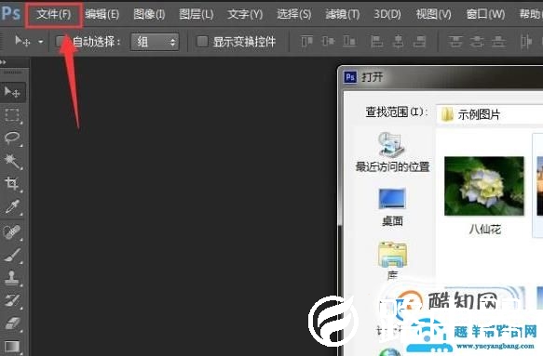Go to 库 in Open dialog sidebar
The height and width of the screenshot is (356, 543).
pos(392,261)
